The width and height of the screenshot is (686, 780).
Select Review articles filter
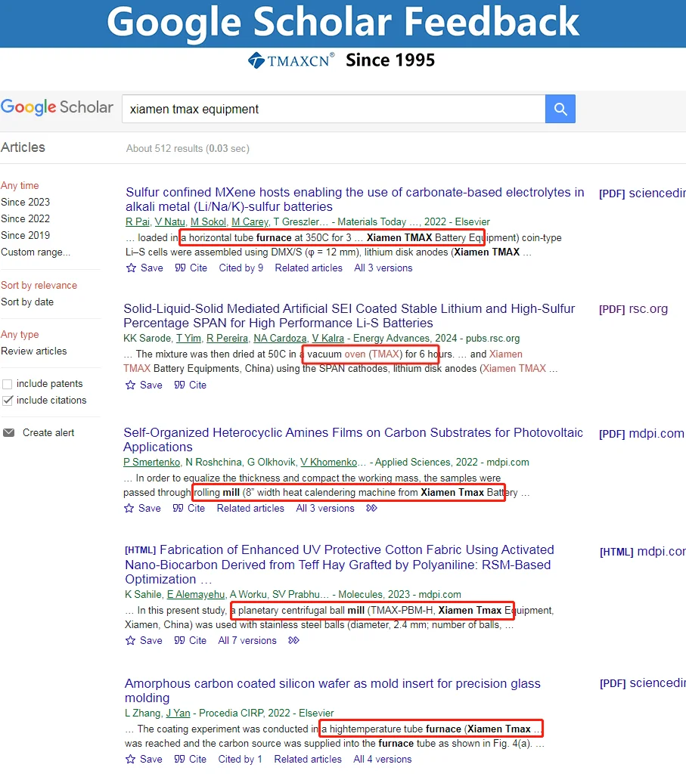click(x=33, y=351)
